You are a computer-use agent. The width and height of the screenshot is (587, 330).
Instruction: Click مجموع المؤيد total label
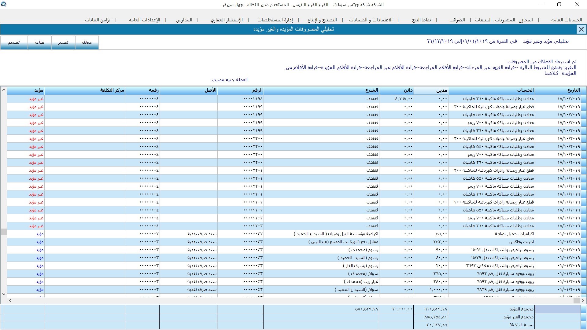(x=521, y=309)
